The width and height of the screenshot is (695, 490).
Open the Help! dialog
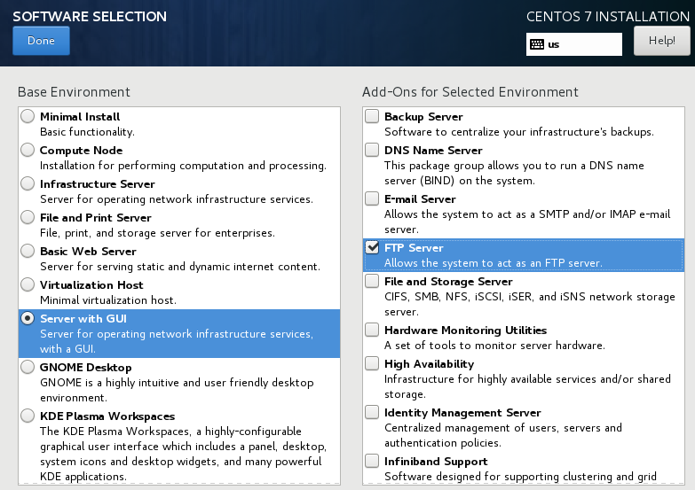point(661,41)
